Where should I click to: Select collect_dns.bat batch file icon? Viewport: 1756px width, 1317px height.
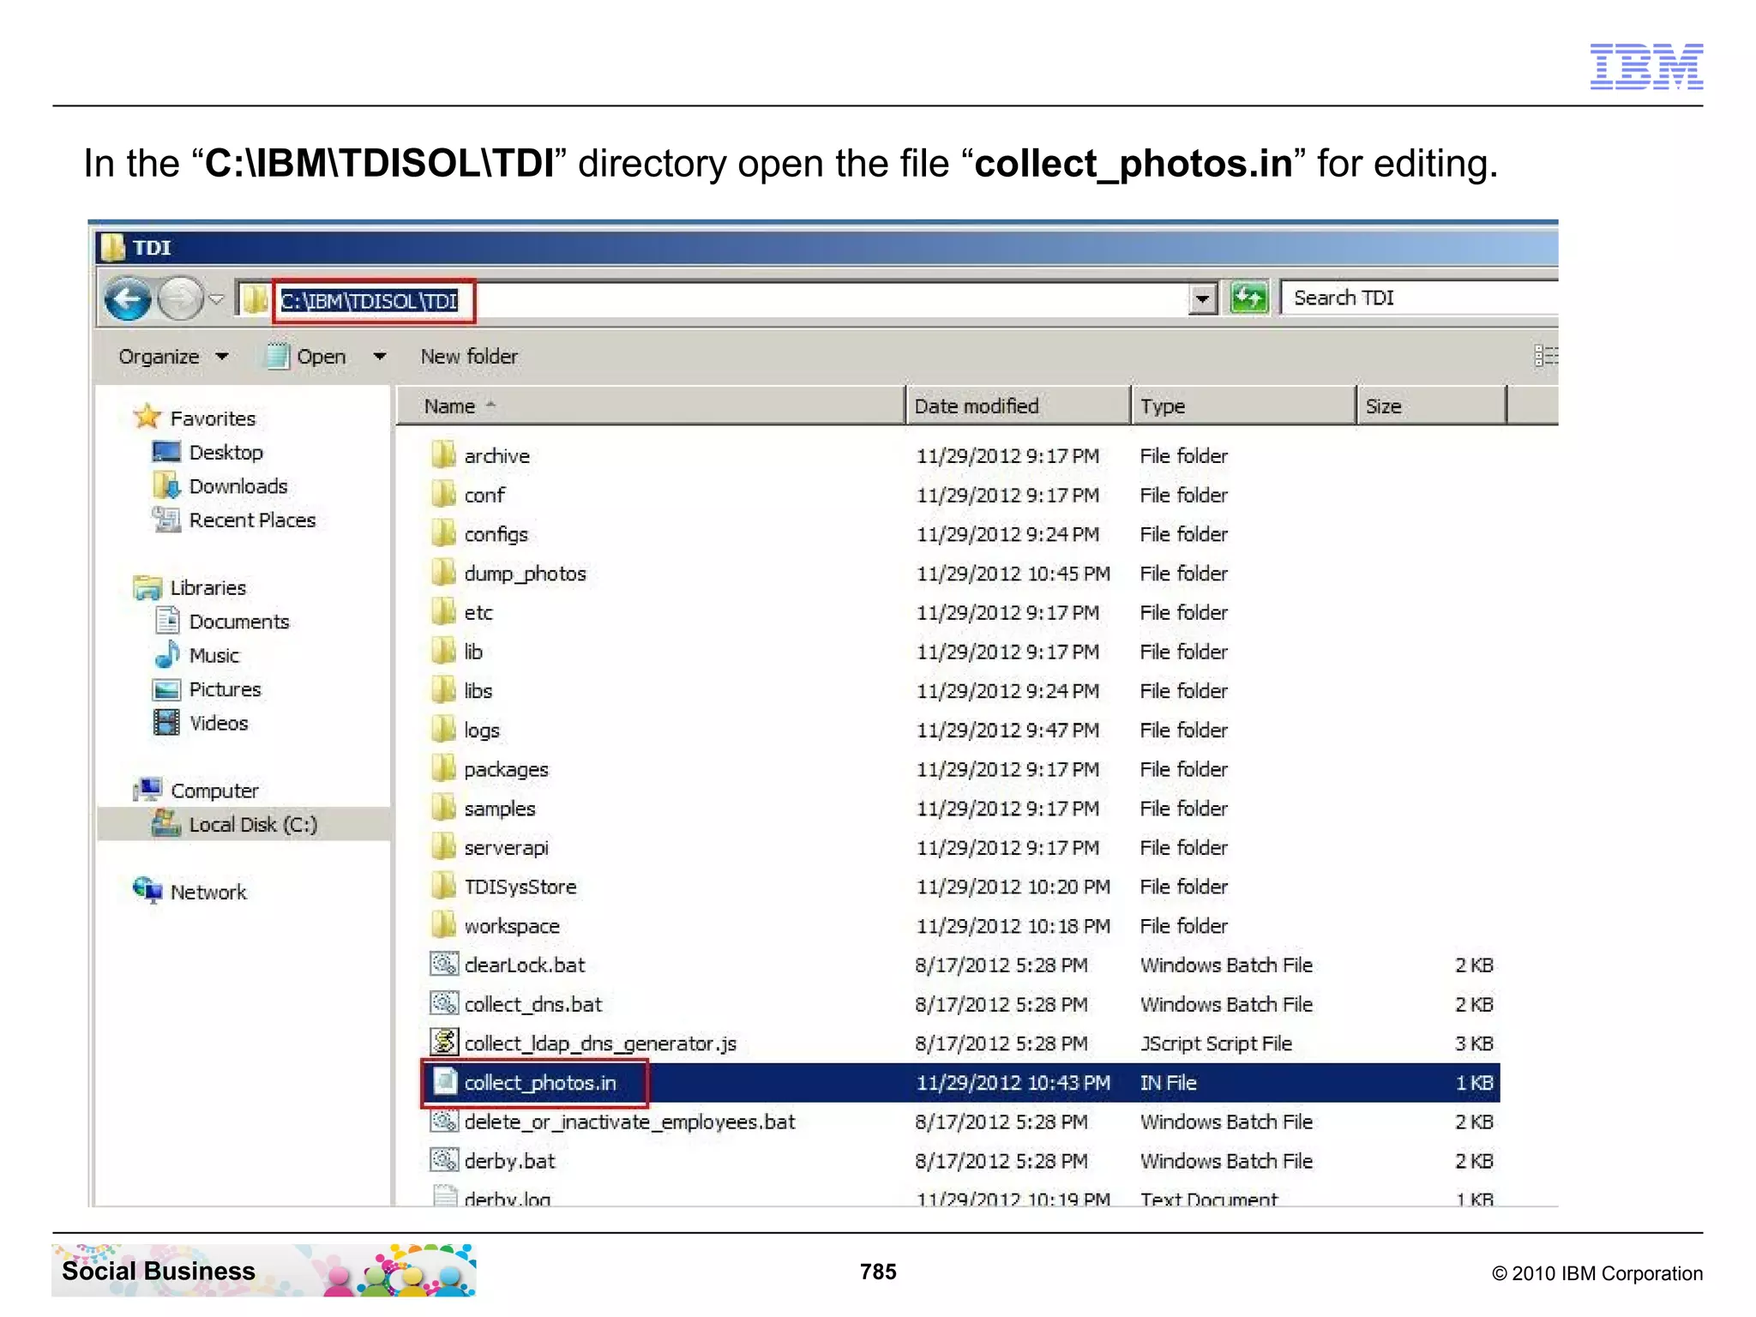pyautogui.click(x=444, y=1003)
